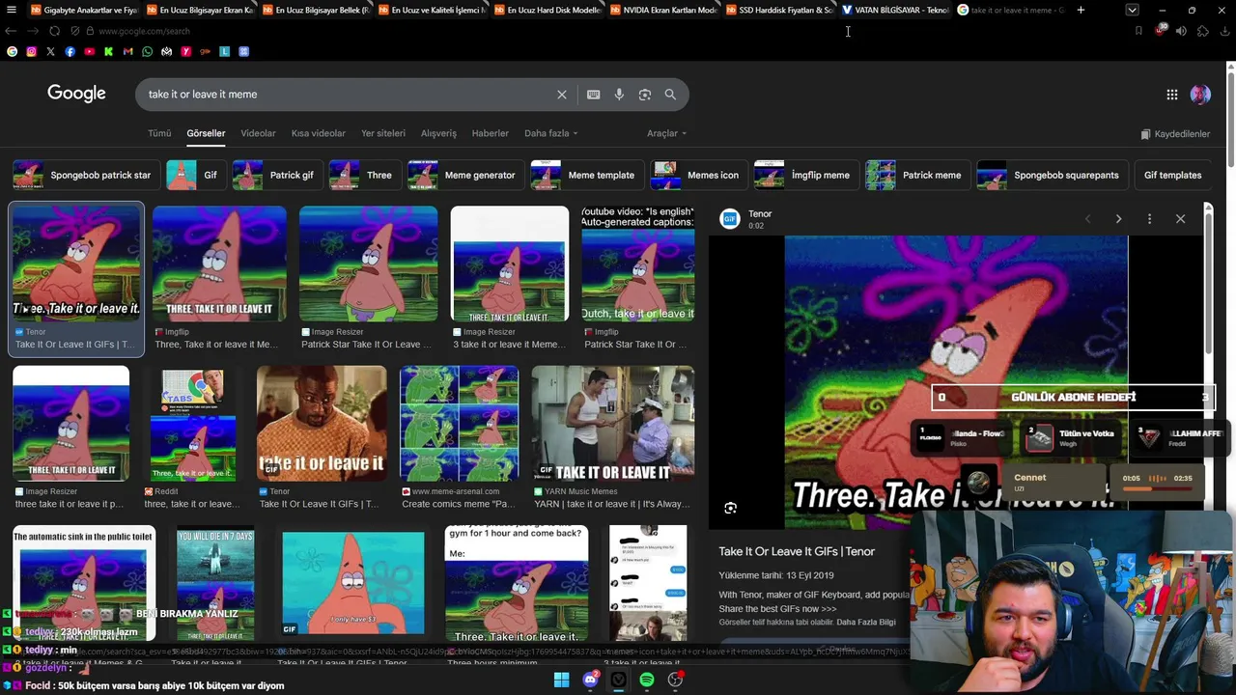Open the Kısa videolar tab
The height and width of the screenshot is (695, 1236).
pyautogui.click(x=319, y=133)
